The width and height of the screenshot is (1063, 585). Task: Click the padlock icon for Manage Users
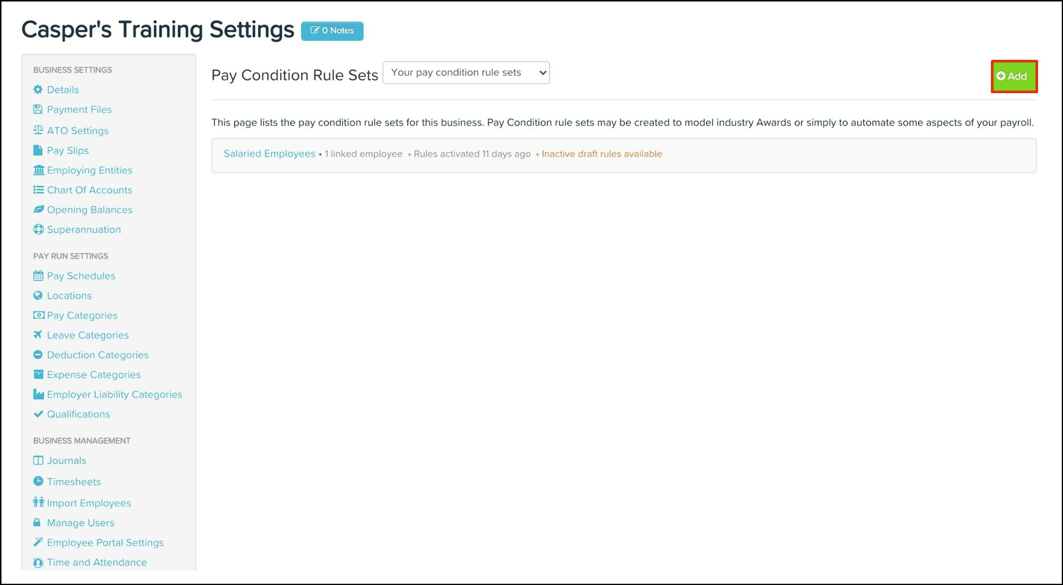(x=37, y=523)
